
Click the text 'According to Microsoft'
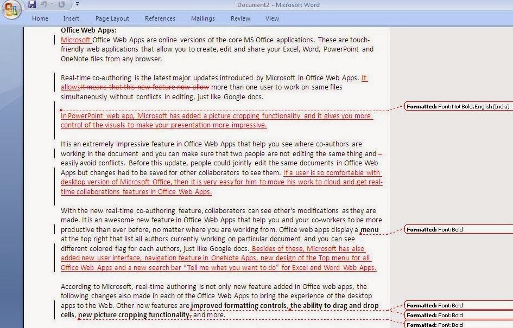coord(96,286)
